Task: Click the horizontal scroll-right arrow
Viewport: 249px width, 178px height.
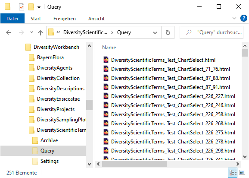Action: point(237,164)
